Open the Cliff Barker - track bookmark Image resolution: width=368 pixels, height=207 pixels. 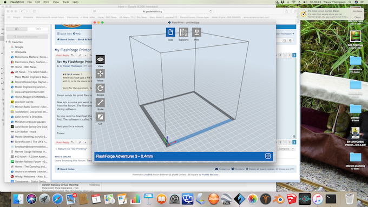coord(25,132)
